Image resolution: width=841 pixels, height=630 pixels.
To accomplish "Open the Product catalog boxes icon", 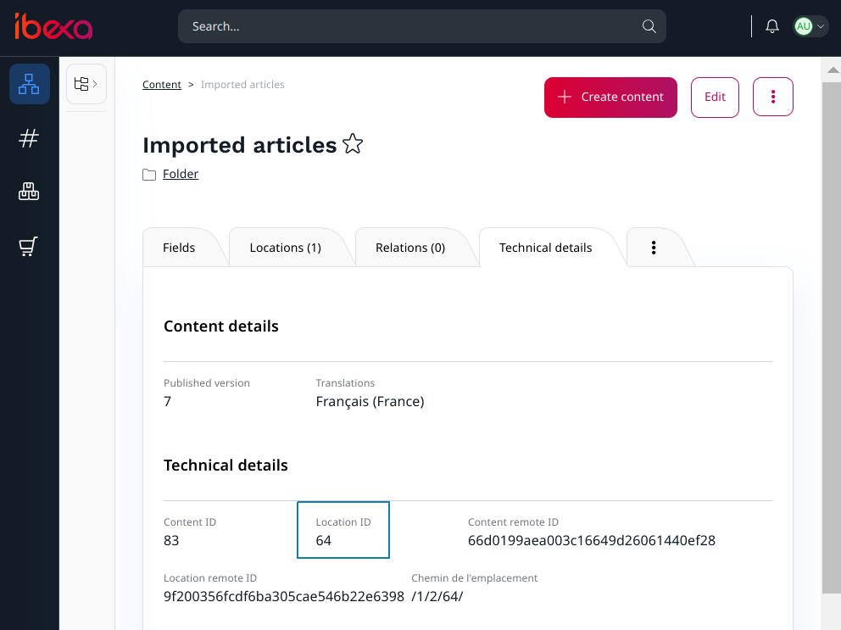I will point(30,192).
